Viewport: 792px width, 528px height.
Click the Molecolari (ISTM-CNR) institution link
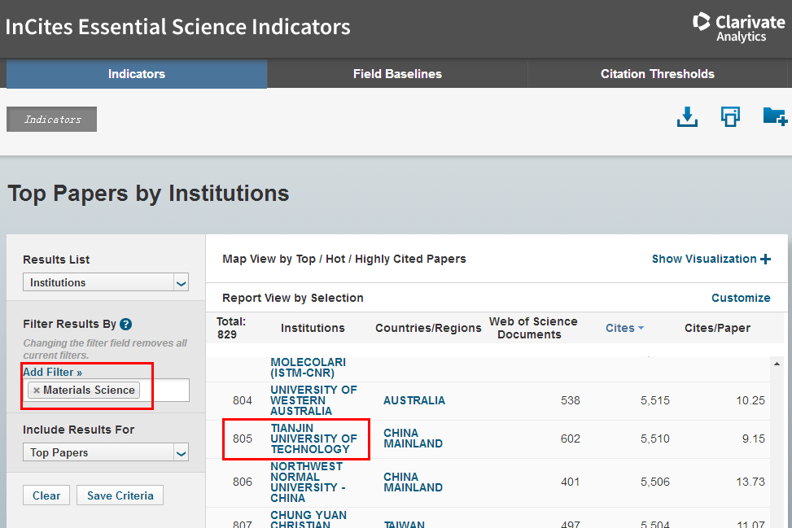point(308,368)
